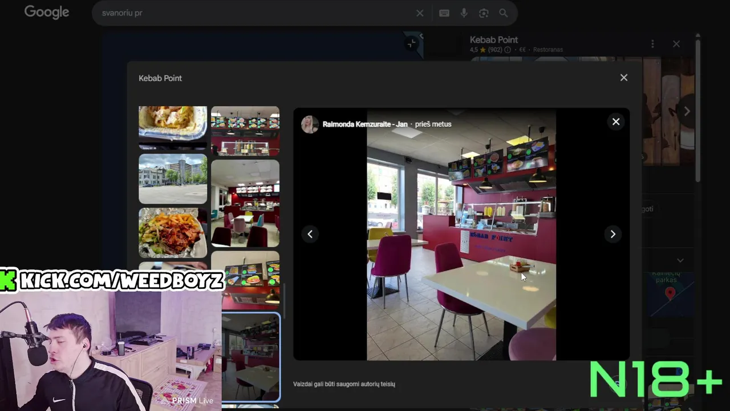
Task: Run search with the magnifier icon
Action: click(x=503, y=13)
